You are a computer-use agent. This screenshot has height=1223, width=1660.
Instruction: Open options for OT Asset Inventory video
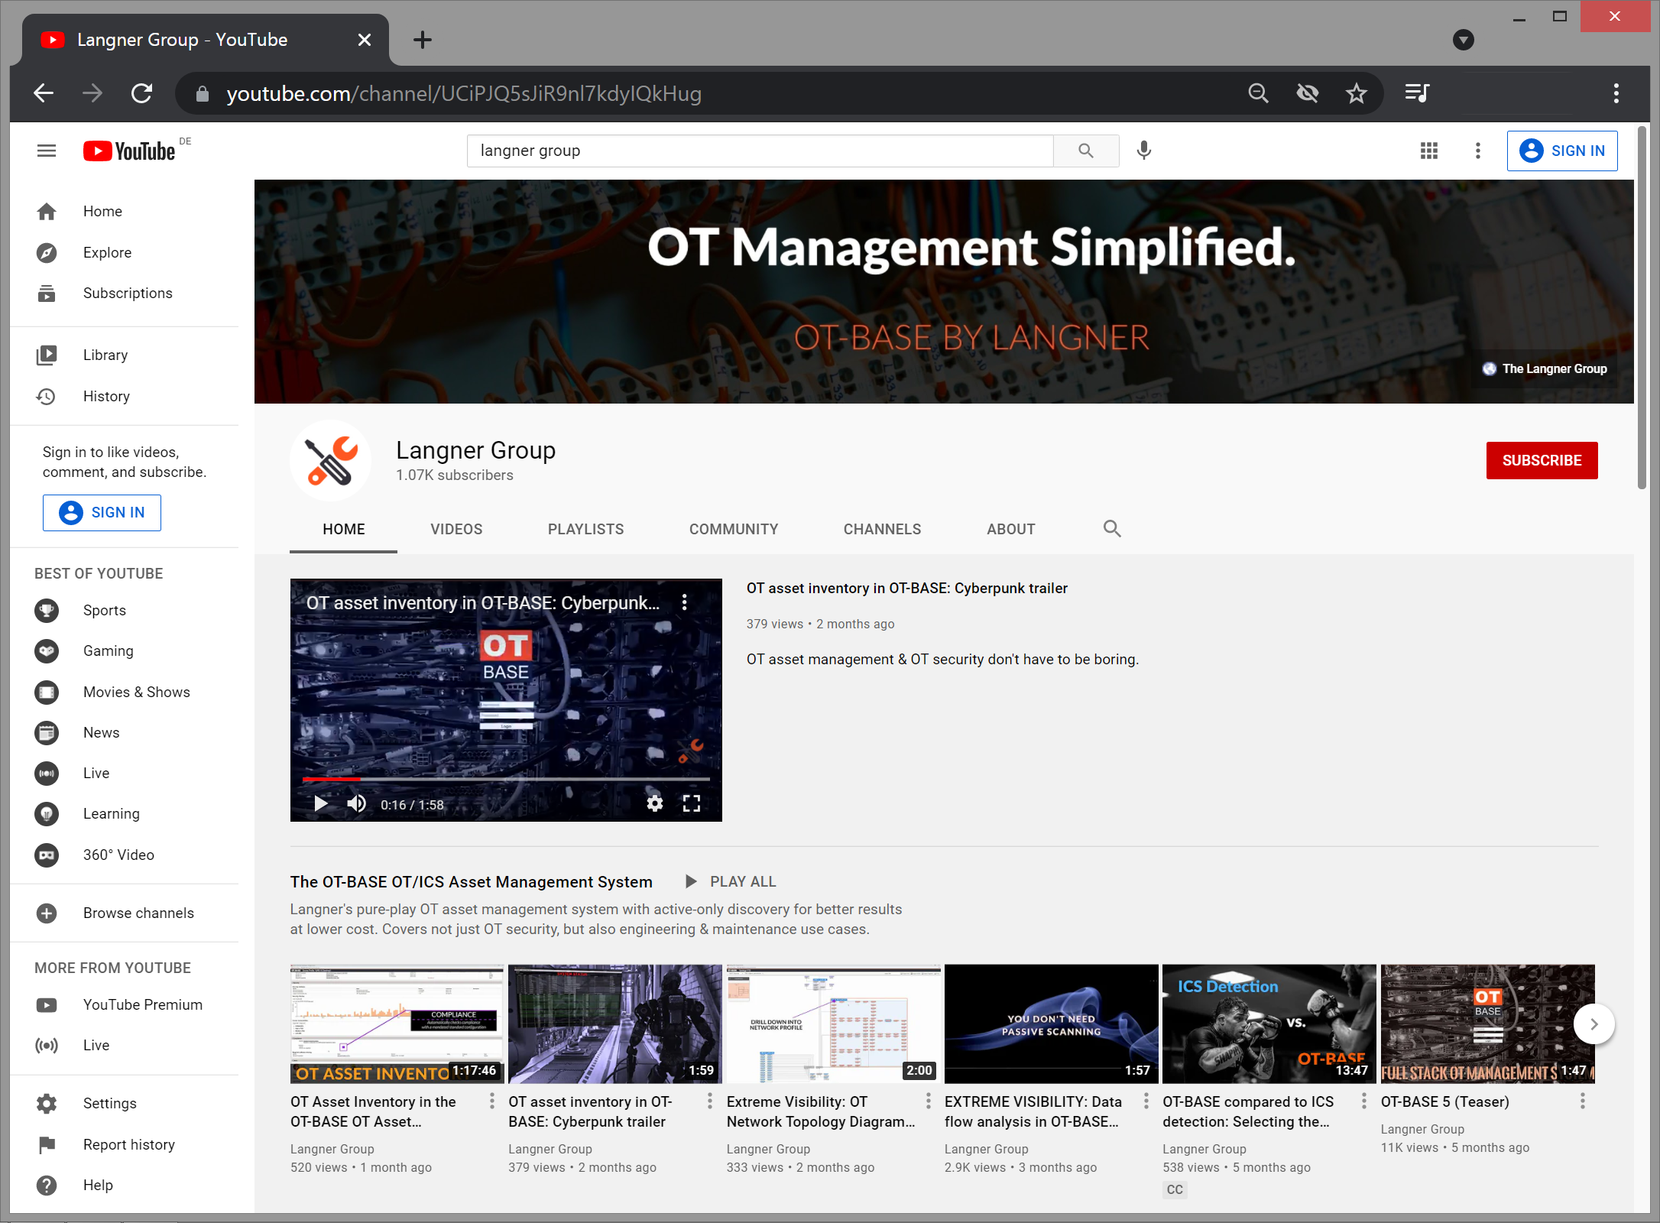(491, 1101)
